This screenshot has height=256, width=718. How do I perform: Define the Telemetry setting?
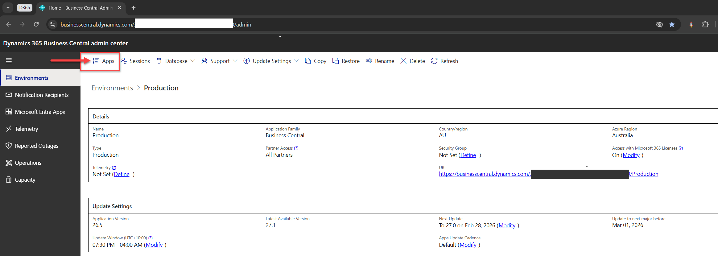[x=122, y=174]
